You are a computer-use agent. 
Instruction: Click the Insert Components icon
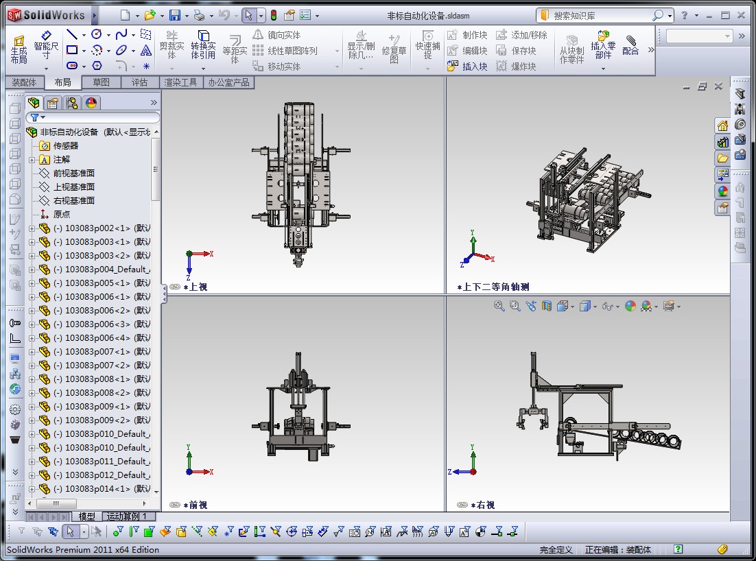pyautogui.click(x=603, y=45)
